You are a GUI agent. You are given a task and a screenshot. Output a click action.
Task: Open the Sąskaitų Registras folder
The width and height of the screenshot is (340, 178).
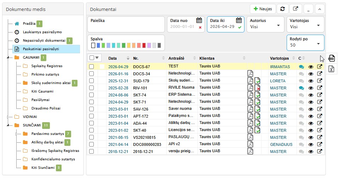point(47,66)
